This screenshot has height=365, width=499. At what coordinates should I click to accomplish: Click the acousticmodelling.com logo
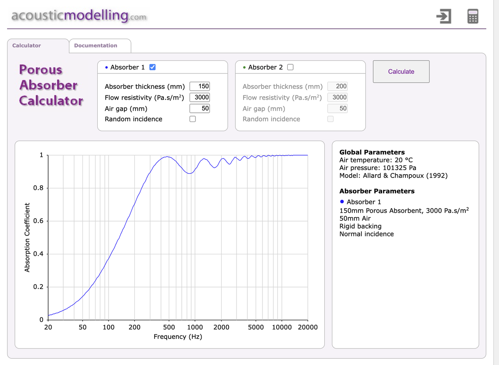[x=79, y=16]
